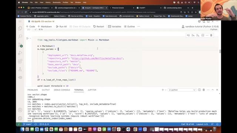Screen dimensions: 237x133
Task: Restart the notebook kernel
Action: click(x=99, y=27)
